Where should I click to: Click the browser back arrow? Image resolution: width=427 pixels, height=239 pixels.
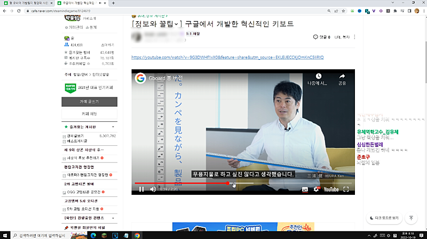(x=5, y=11)
